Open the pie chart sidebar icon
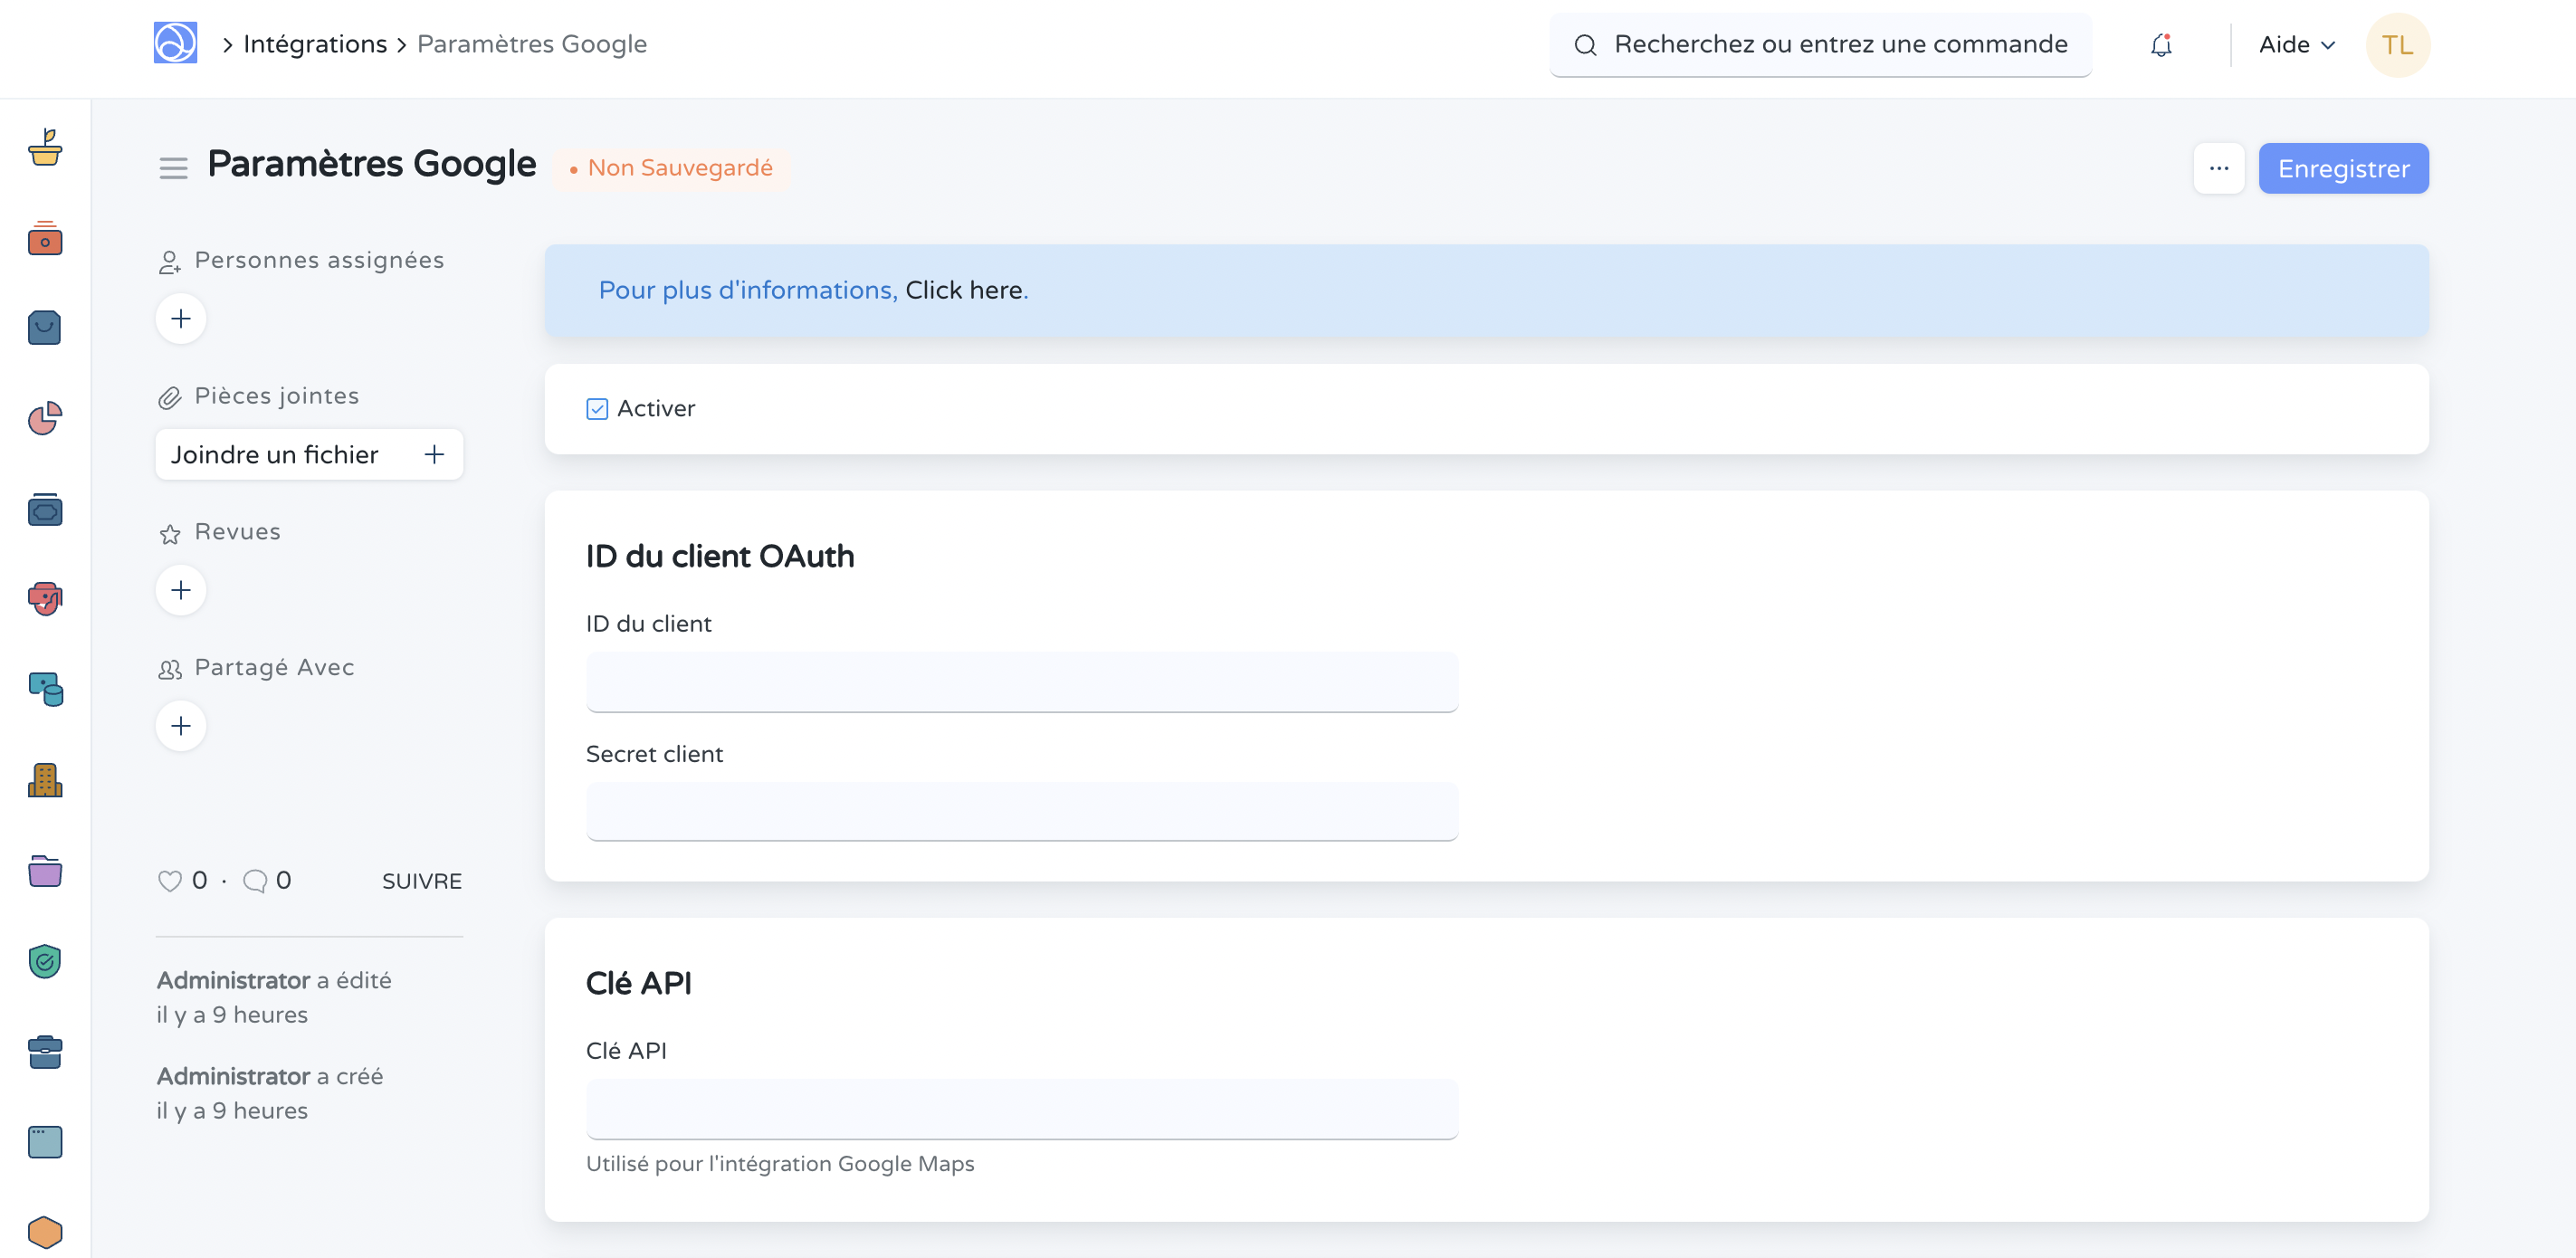Image resolution: width=2576 pixels, height=1258 pixels. (x=45, y=418)
